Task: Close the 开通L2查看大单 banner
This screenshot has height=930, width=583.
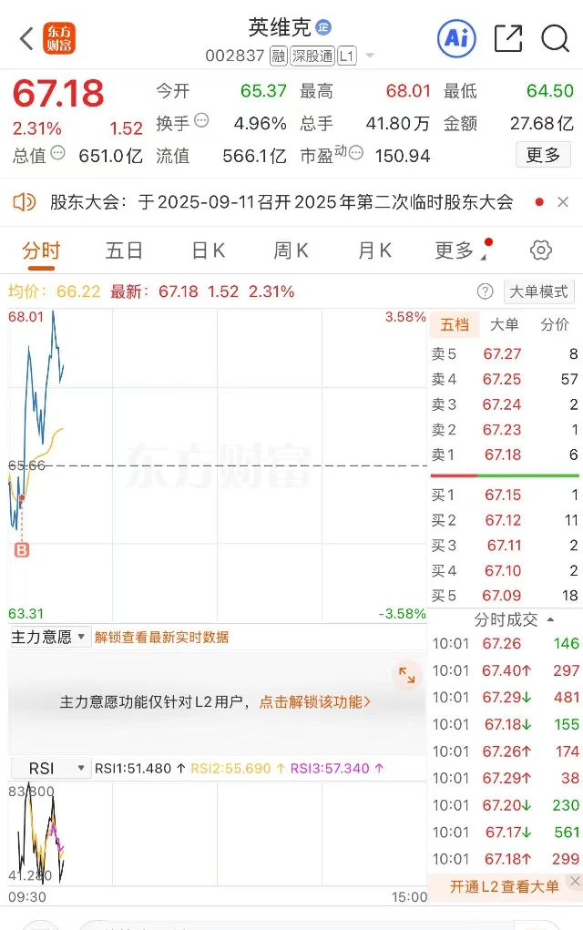Action: [x=575, y=882]
